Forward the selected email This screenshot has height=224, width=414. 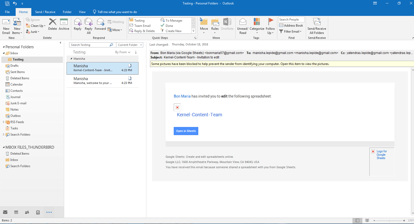[x=100, y=24]
